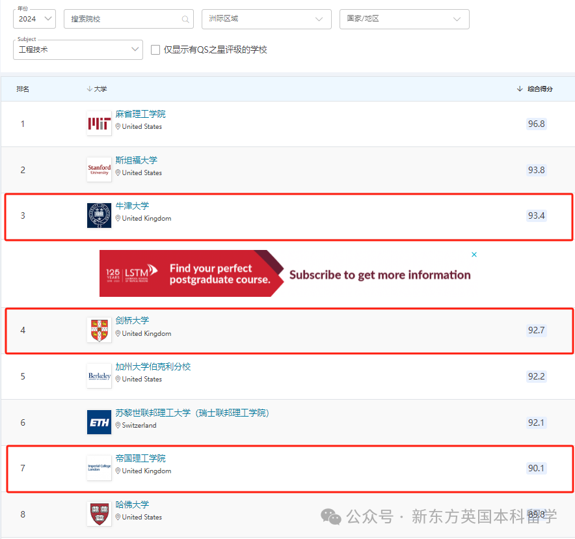Expand the 洲际区域 region dropdown
575x539 pixels.
pyautogui.click(x=266, y=19)
